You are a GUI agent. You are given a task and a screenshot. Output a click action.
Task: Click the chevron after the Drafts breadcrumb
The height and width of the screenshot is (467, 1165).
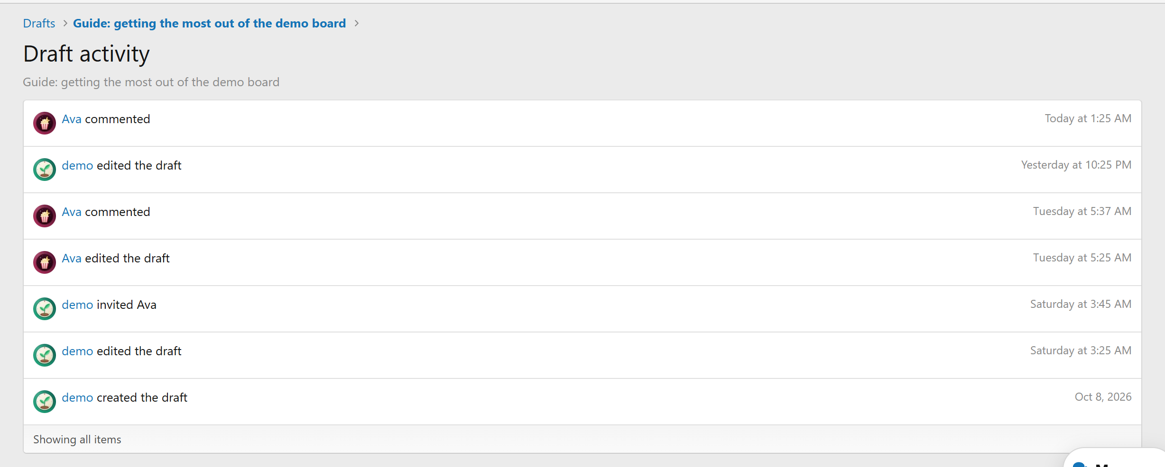tap(65, 23)
